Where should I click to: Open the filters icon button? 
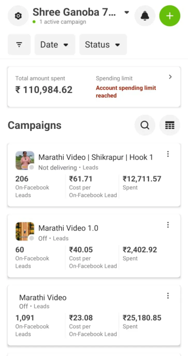19,45
